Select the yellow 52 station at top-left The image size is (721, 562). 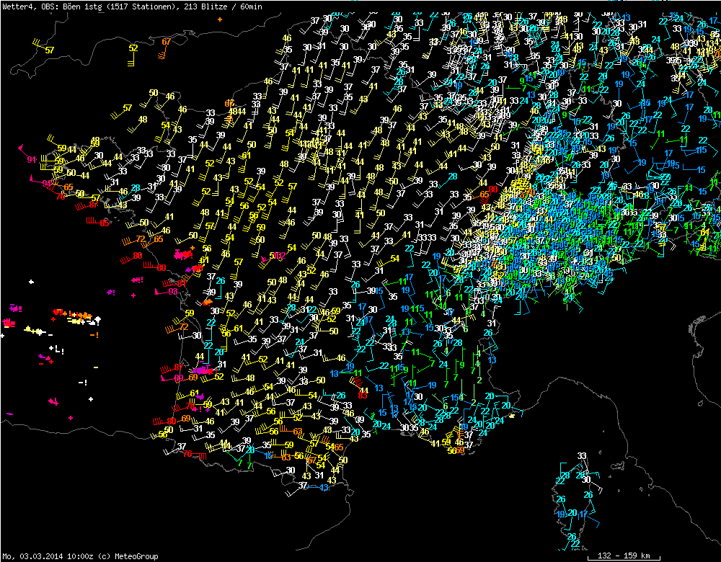133,48
